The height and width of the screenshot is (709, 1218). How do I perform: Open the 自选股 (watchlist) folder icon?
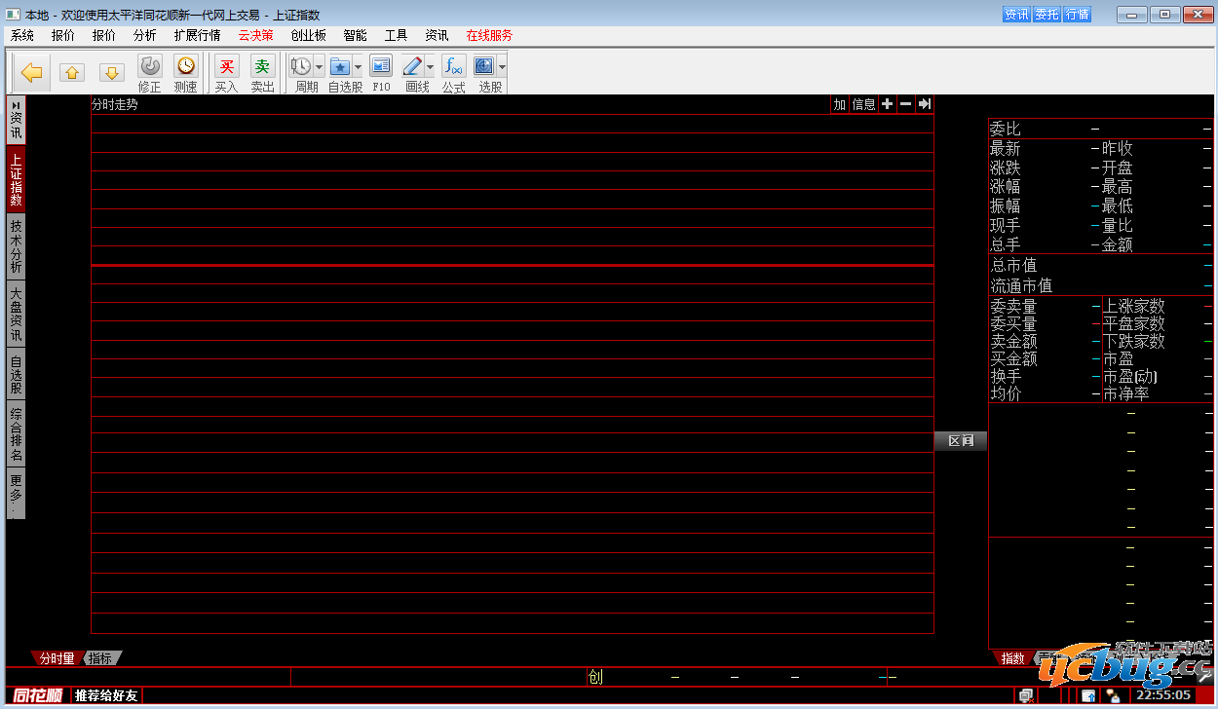[340, 66]
